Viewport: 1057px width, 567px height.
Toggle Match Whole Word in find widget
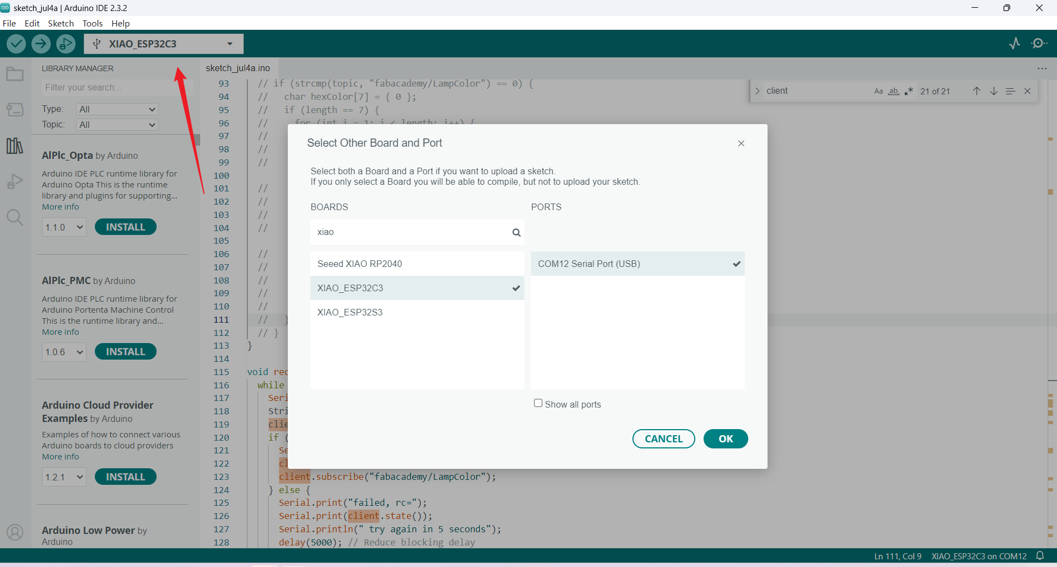point(894,91)
